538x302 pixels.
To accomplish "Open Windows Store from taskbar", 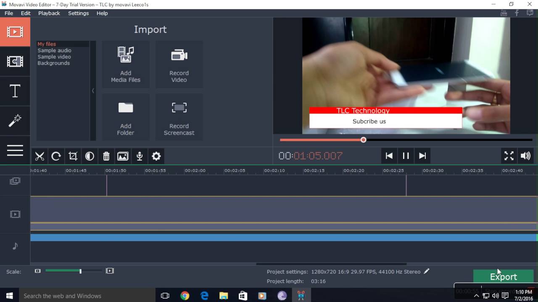I will click(x=243, y=296).
